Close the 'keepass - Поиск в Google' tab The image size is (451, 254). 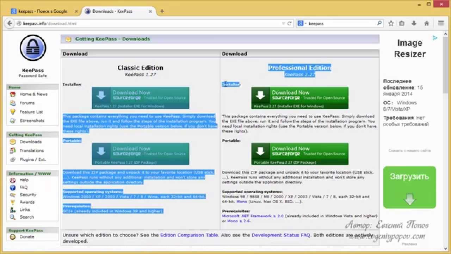pyautogui.click(x=76, y=11)
